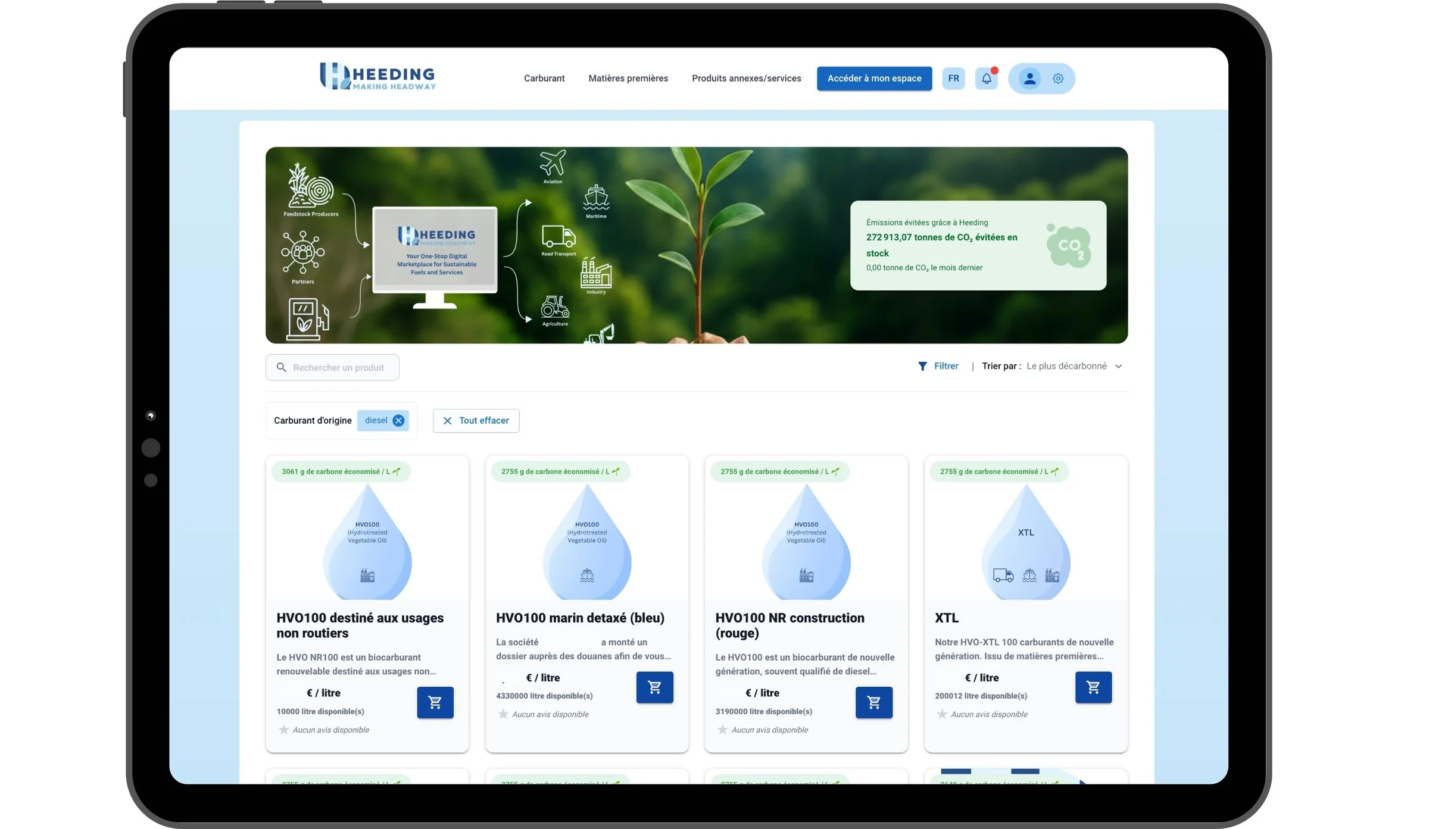
Task: Click the 3061 g de carbone économisé badge
Action: (x=341, y=471)
